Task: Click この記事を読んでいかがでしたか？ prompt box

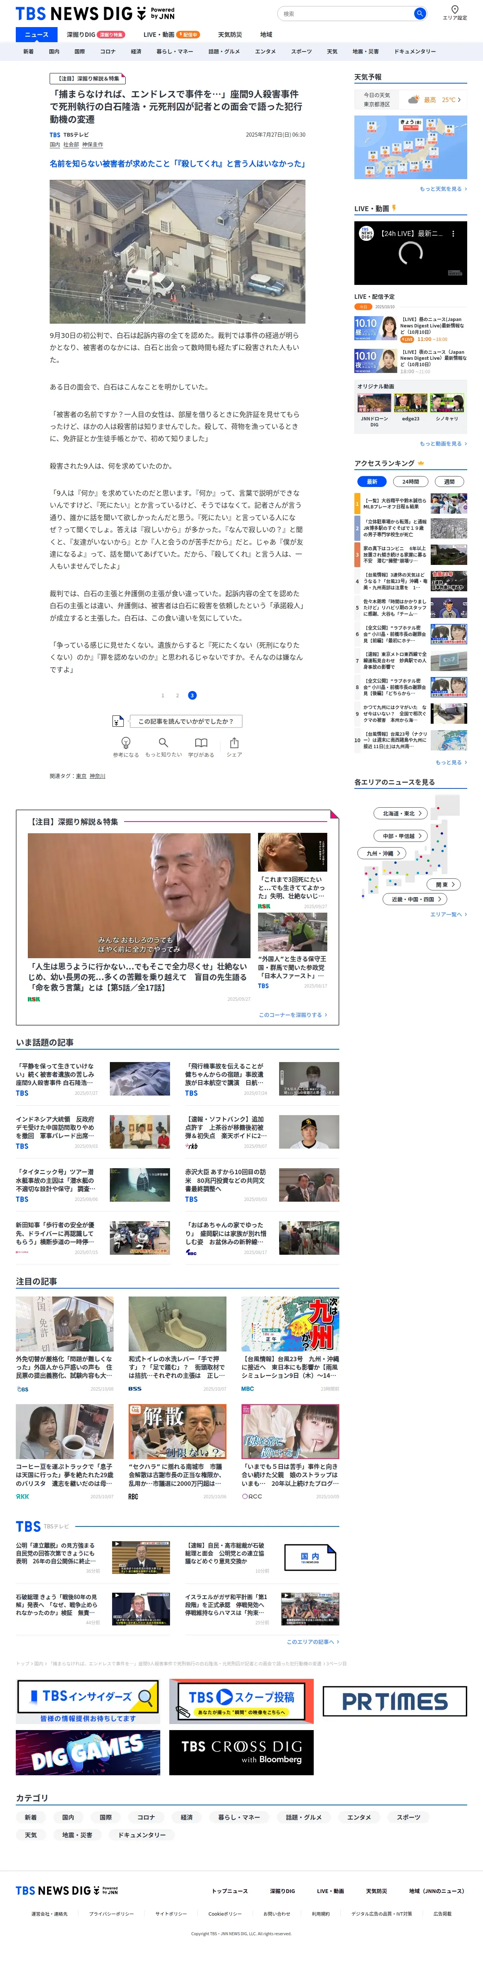Action: tap(186, 721)
